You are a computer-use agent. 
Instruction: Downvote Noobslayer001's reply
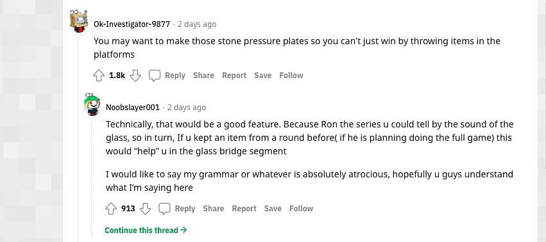click(x=145, y=209)
